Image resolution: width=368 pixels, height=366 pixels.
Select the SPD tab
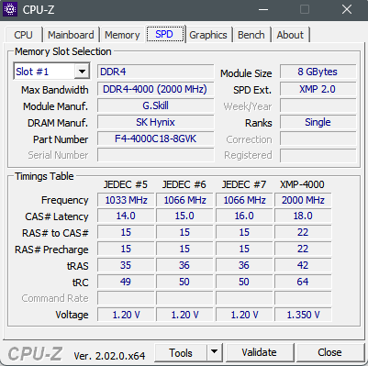(165, 34)
